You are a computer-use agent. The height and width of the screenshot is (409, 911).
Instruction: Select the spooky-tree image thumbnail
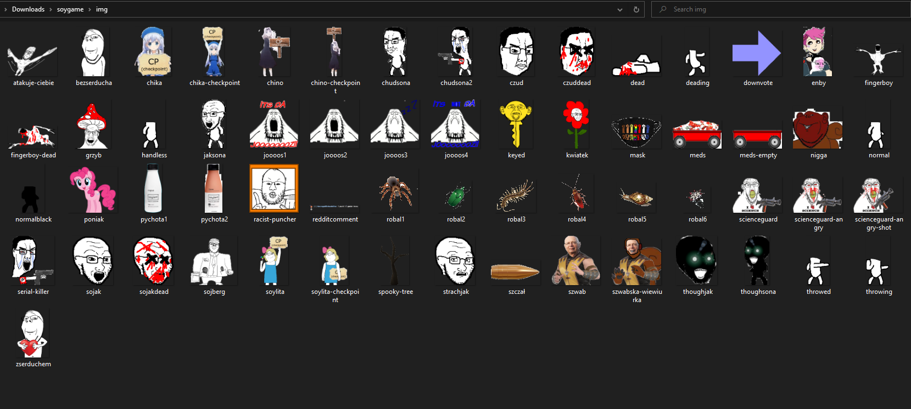(394, 261)
